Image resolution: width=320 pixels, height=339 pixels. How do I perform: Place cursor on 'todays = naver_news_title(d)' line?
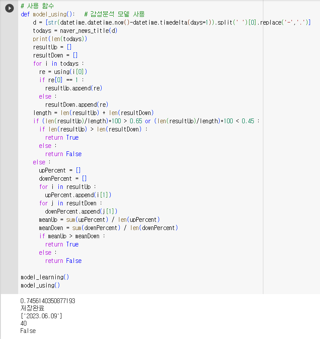tap(75, 31)
